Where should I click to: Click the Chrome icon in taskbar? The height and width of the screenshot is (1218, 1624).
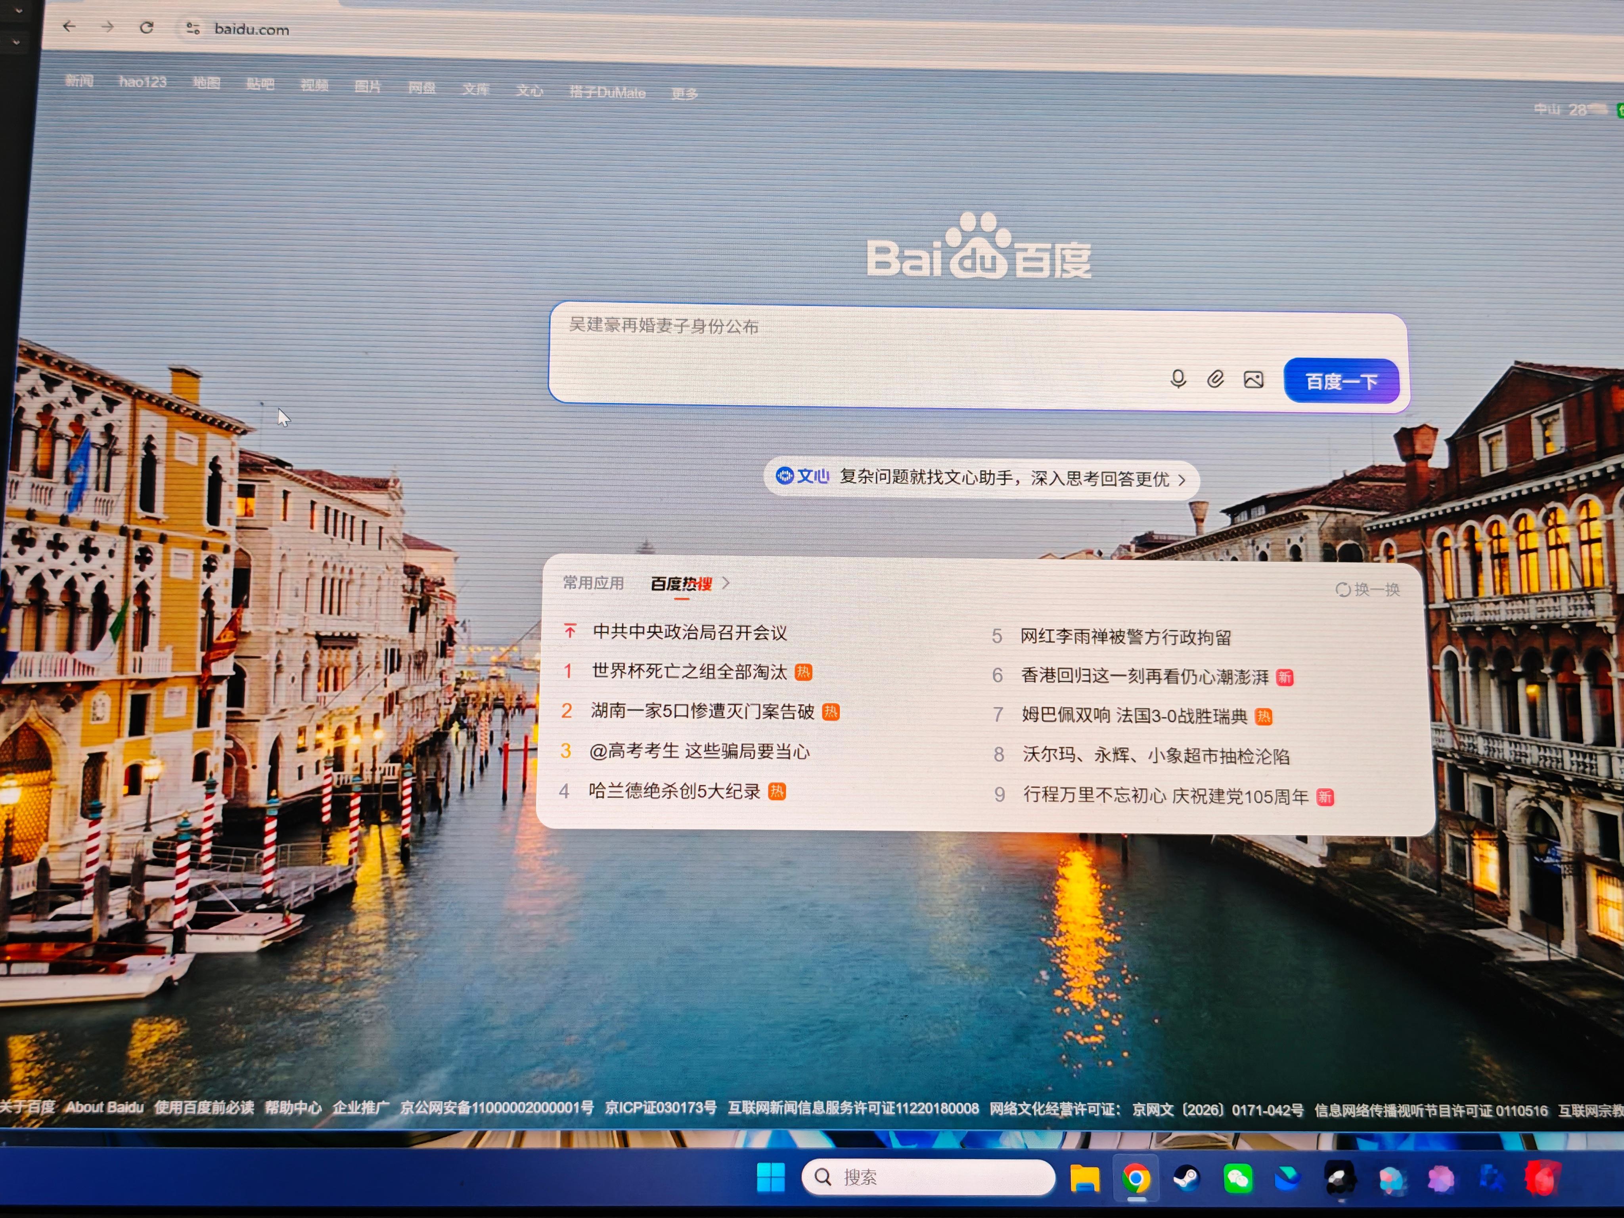[1136, 1178]
